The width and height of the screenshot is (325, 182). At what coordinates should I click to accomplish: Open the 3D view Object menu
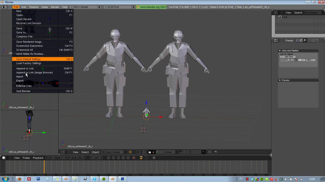[x=95, y=152]
